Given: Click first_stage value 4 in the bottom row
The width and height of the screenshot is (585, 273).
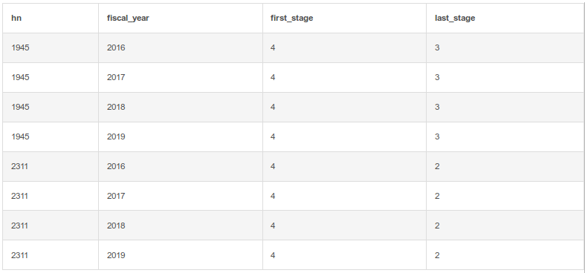Looking at the screenshot, I should click(x=273, y=255).
